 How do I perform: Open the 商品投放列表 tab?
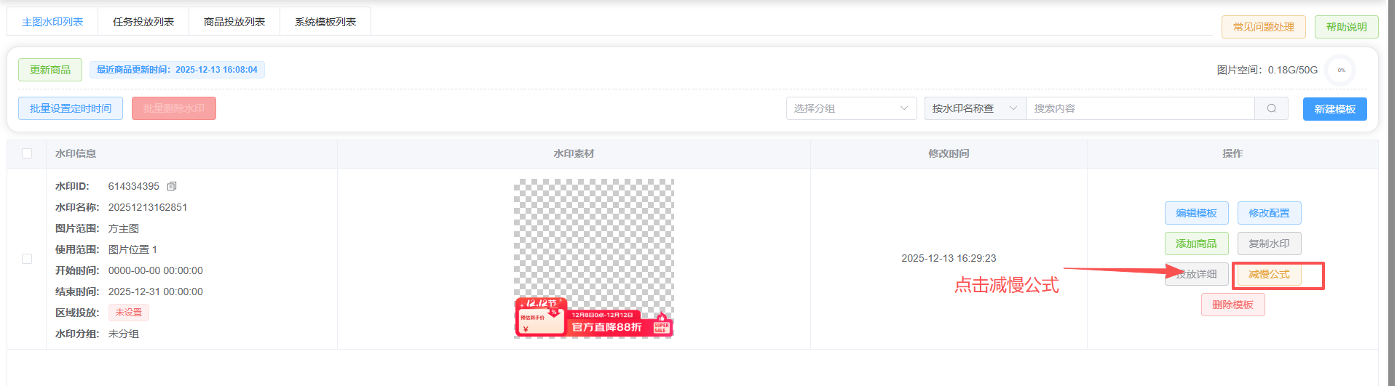point(234,22)
